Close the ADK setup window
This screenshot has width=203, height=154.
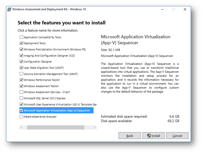[x=185, y=9]
